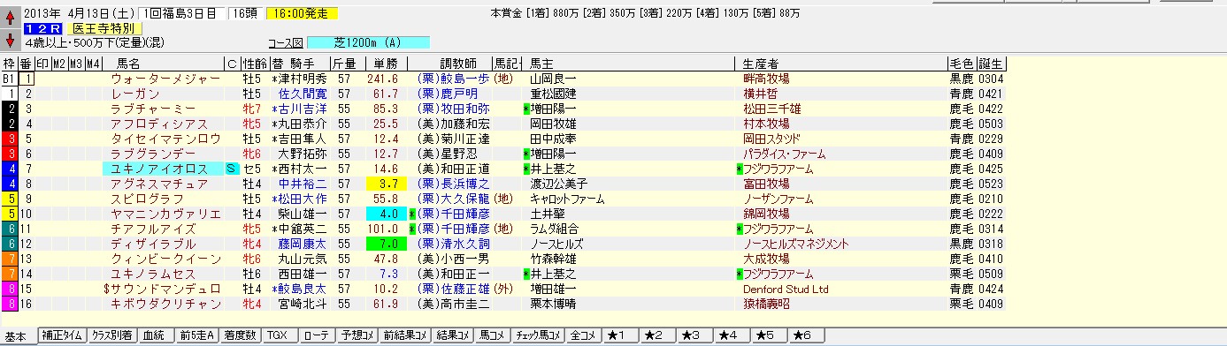Open the 結果コメ tab

point(454,336)
